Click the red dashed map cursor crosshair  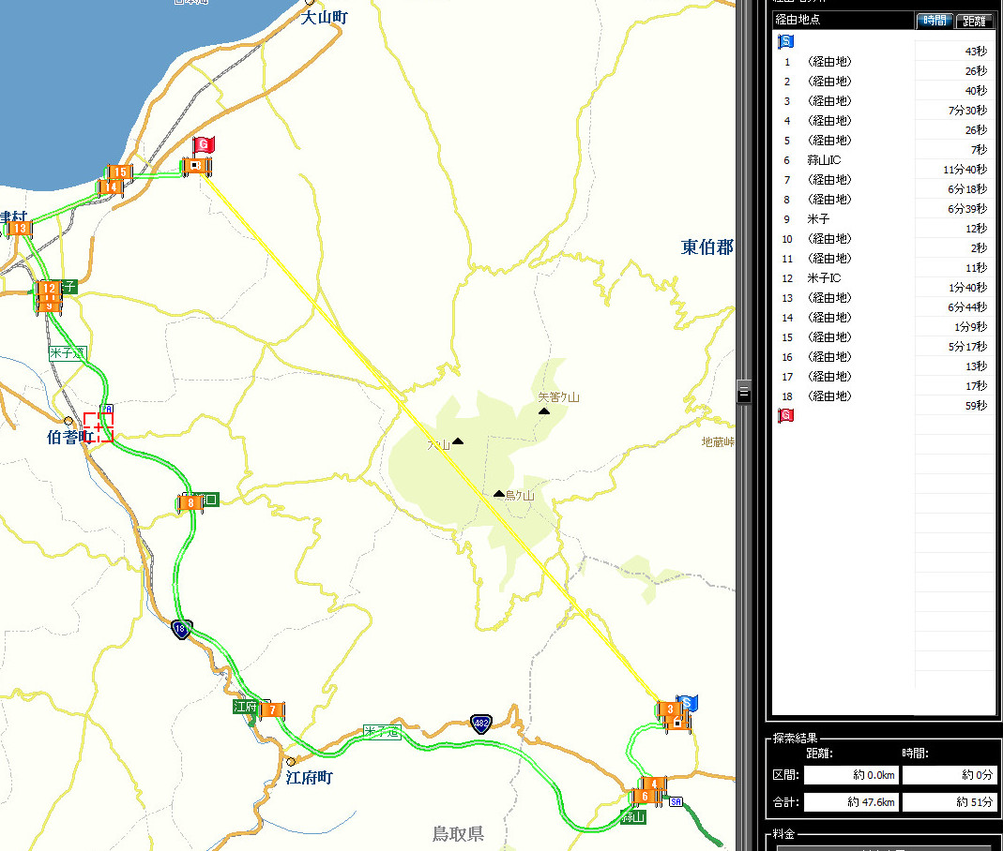coord(98,427)
